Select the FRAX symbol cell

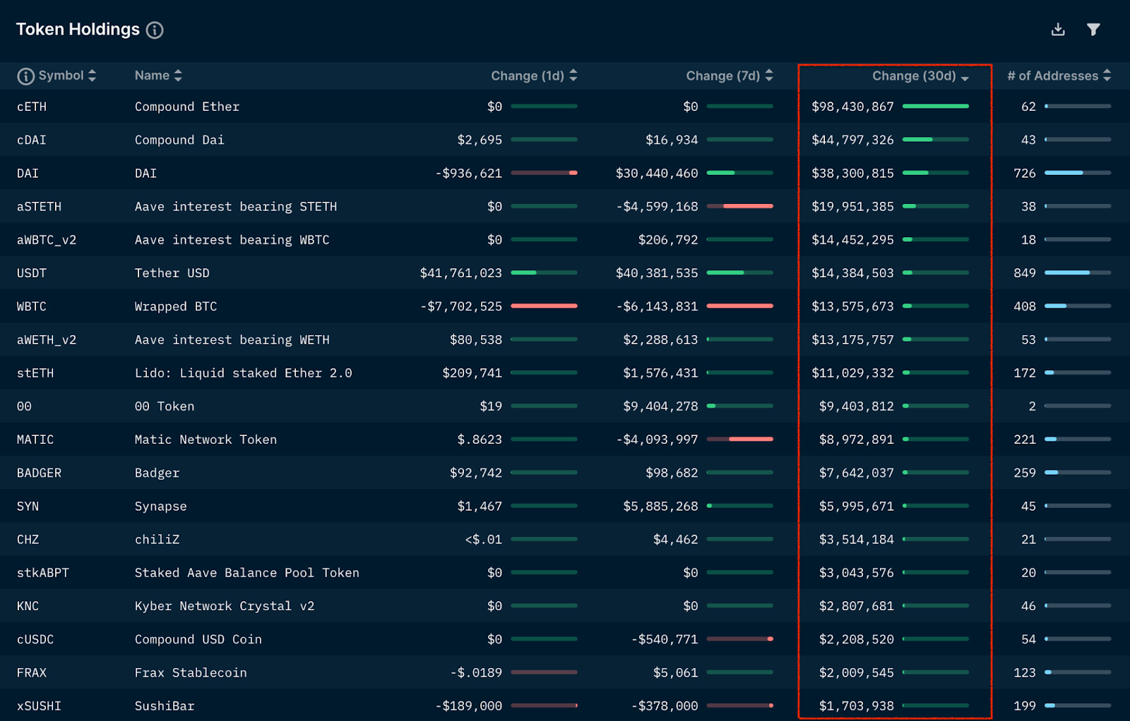32,673
